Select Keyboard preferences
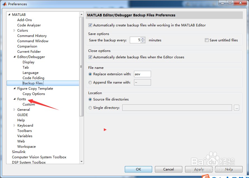 25,126
